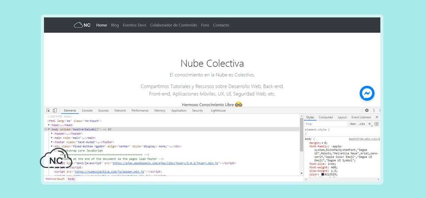This screenshot has height=198, width=426.
Task: Click "El conocimiento en la Nube es Colectivo" tagline
Action: (x=212, y=75)
